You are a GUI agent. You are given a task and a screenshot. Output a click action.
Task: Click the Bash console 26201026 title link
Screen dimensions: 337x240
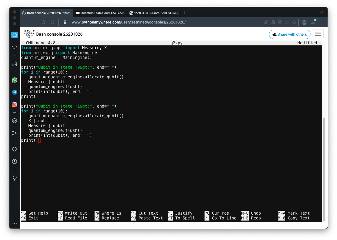pyautogui.click(x=59, y=34)
